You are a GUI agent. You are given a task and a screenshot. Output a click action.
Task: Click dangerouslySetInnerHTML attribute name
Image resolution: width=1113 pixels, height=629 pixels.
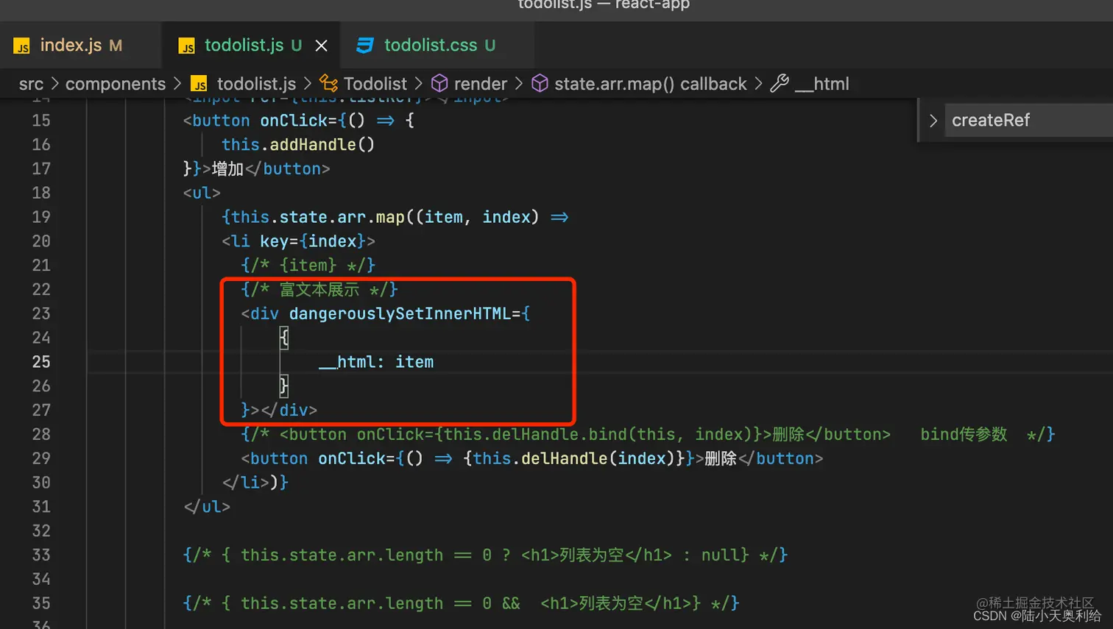tap(400, 313)
